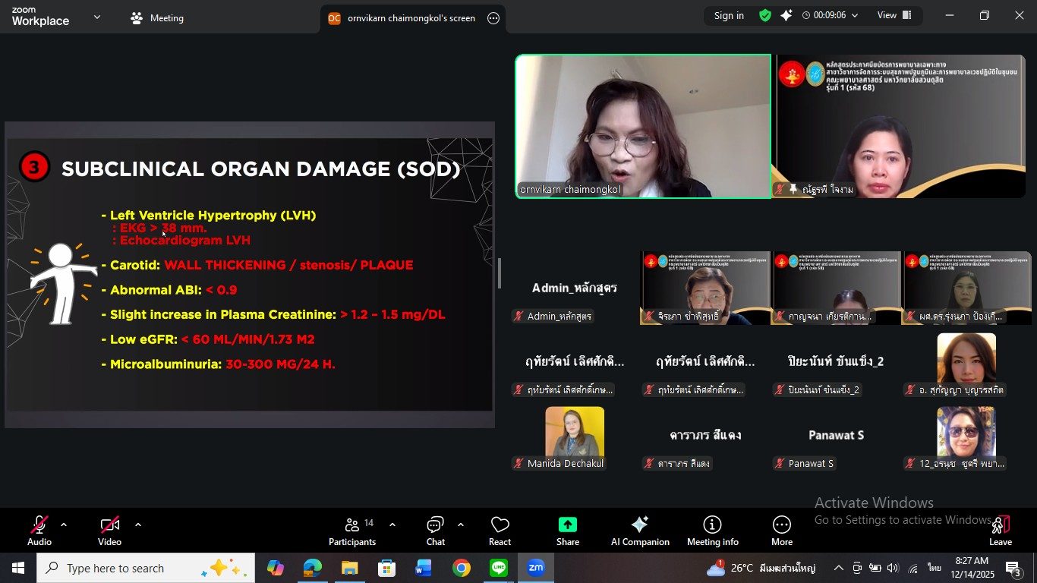Image resolution: width=1037 pixels, height=583 pixels.
Task: Switch to the Meeting tab
Action: click(x=157, y=18)
